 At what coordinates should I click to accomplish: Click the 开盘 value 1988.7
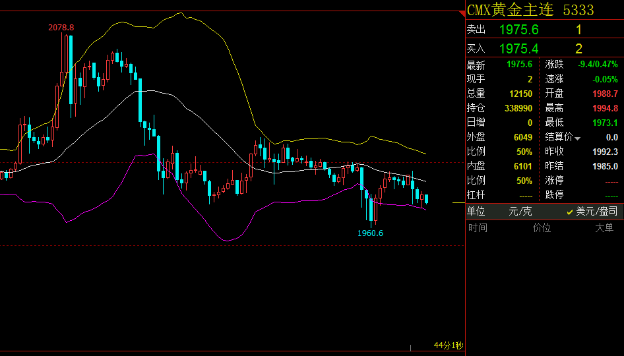click(x=605, y=94)
